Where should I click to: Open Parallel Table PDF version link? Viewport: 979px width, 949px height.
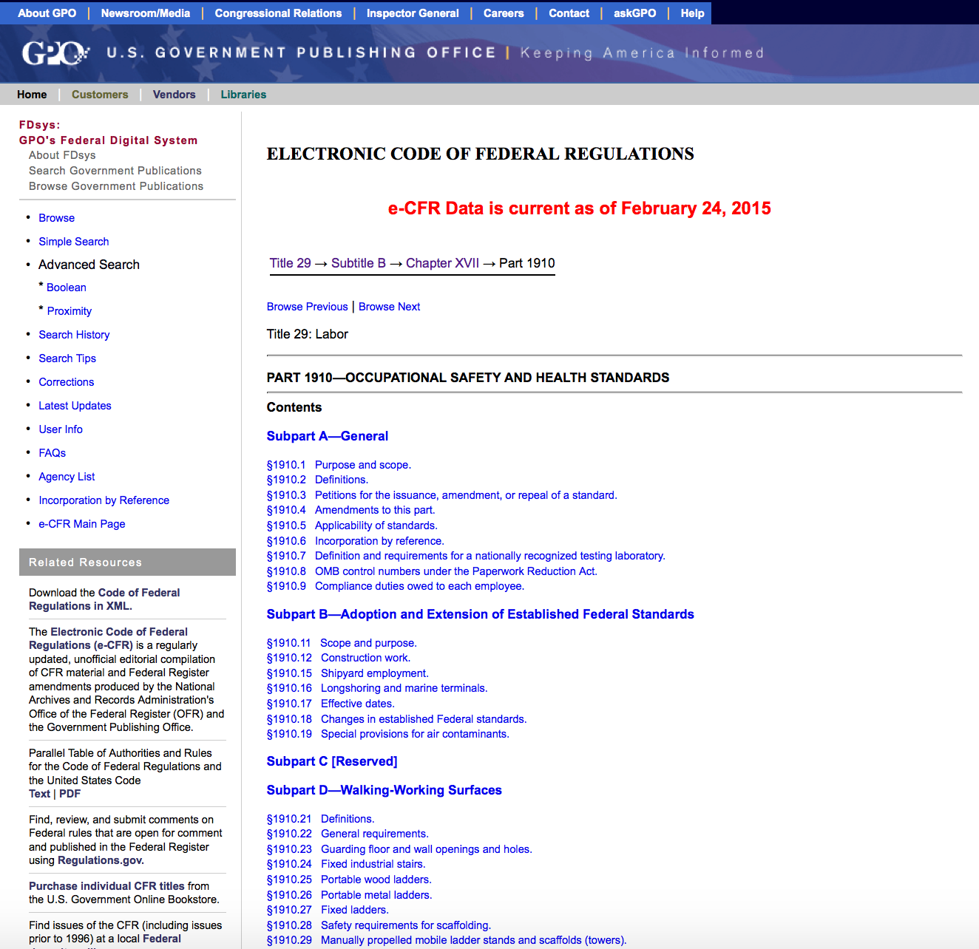(70, 794)
